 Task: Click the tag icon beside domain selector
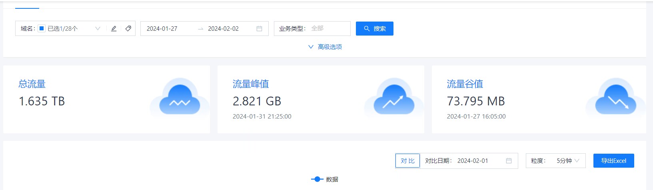(128, 28)
